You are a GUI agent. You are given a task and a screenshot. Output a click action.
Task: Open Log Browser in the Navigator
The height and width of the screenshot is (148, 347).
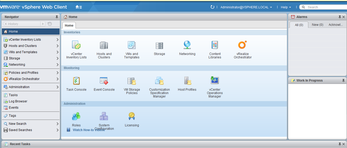coord(31,101)
